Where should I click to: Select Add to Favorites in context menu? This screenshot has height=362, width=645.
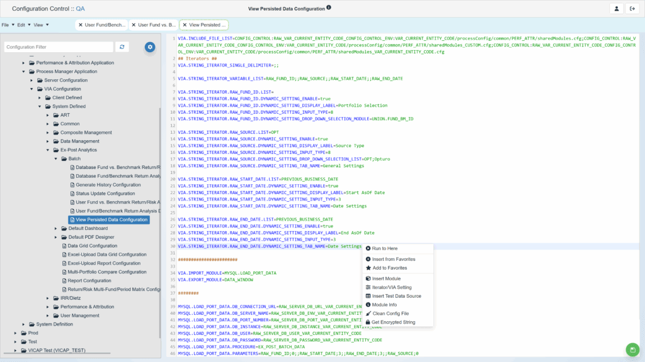(x=389, y=268)
